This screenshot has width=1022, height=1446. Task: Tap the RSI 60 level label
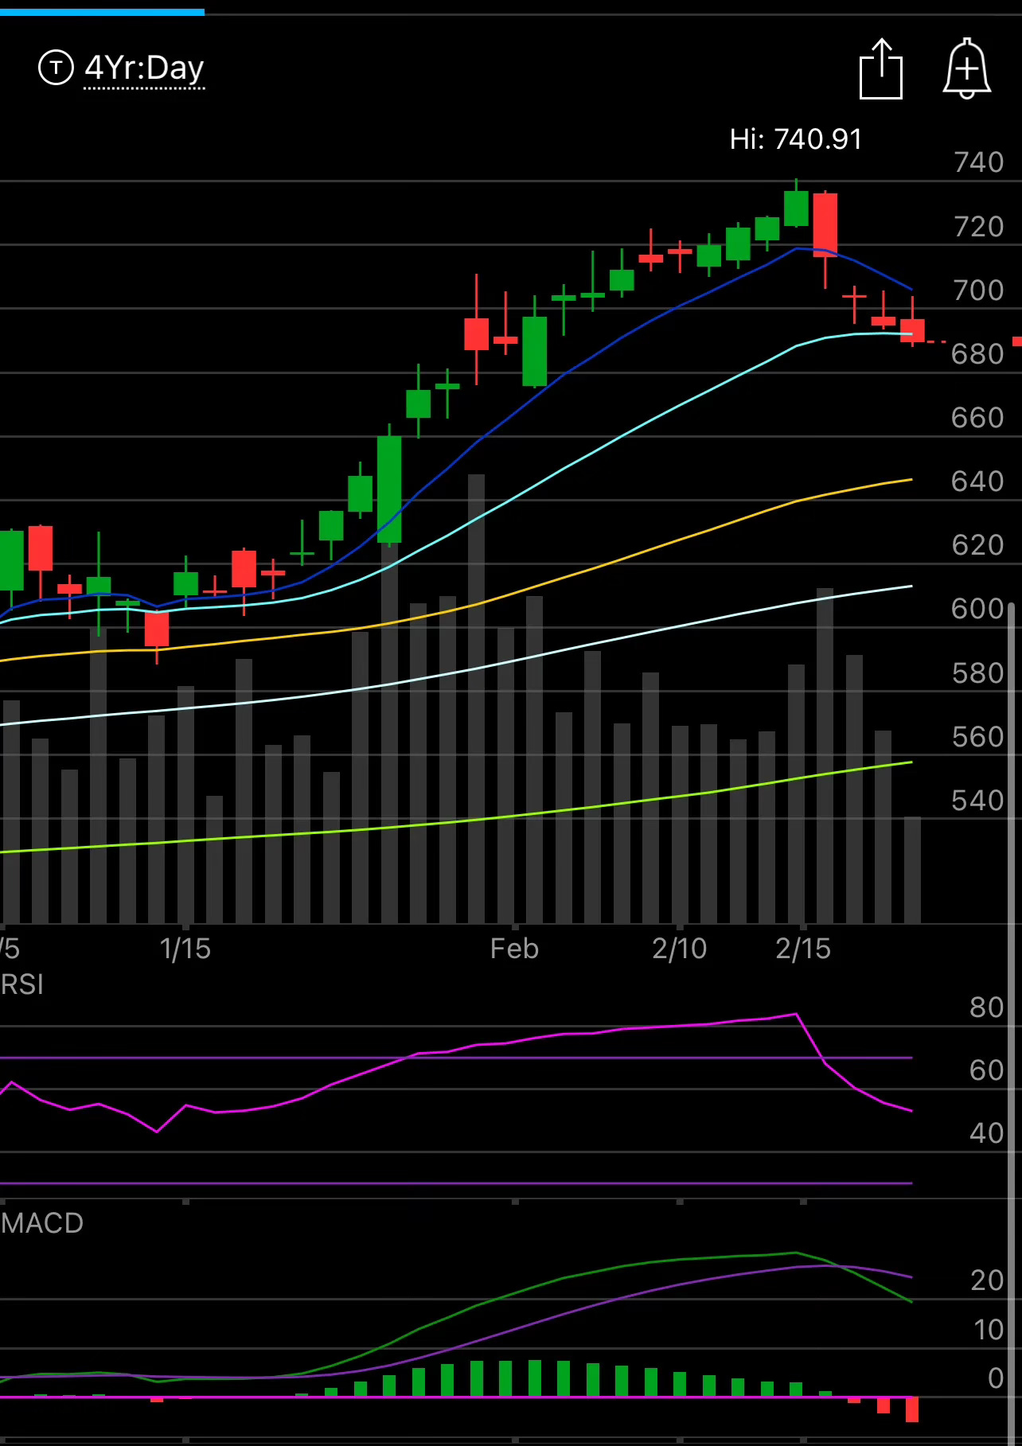click(x=987, y=1070)
